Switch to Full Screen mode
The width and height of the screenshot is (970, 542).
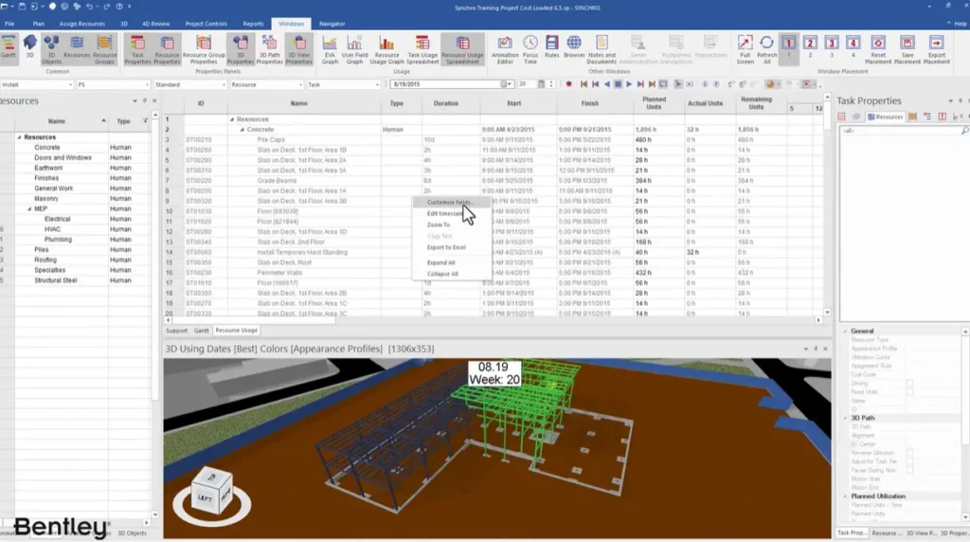[745, 49]
